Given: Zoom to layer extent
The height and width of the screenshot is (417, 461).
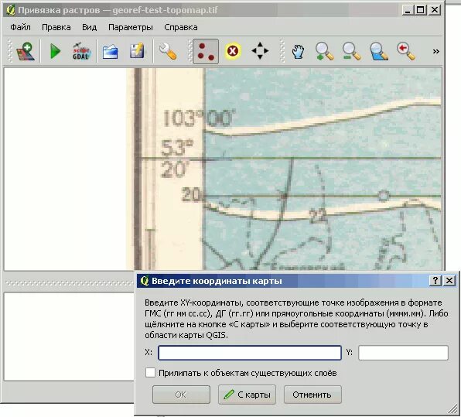Looking at the screenshot, I should 378,52.
